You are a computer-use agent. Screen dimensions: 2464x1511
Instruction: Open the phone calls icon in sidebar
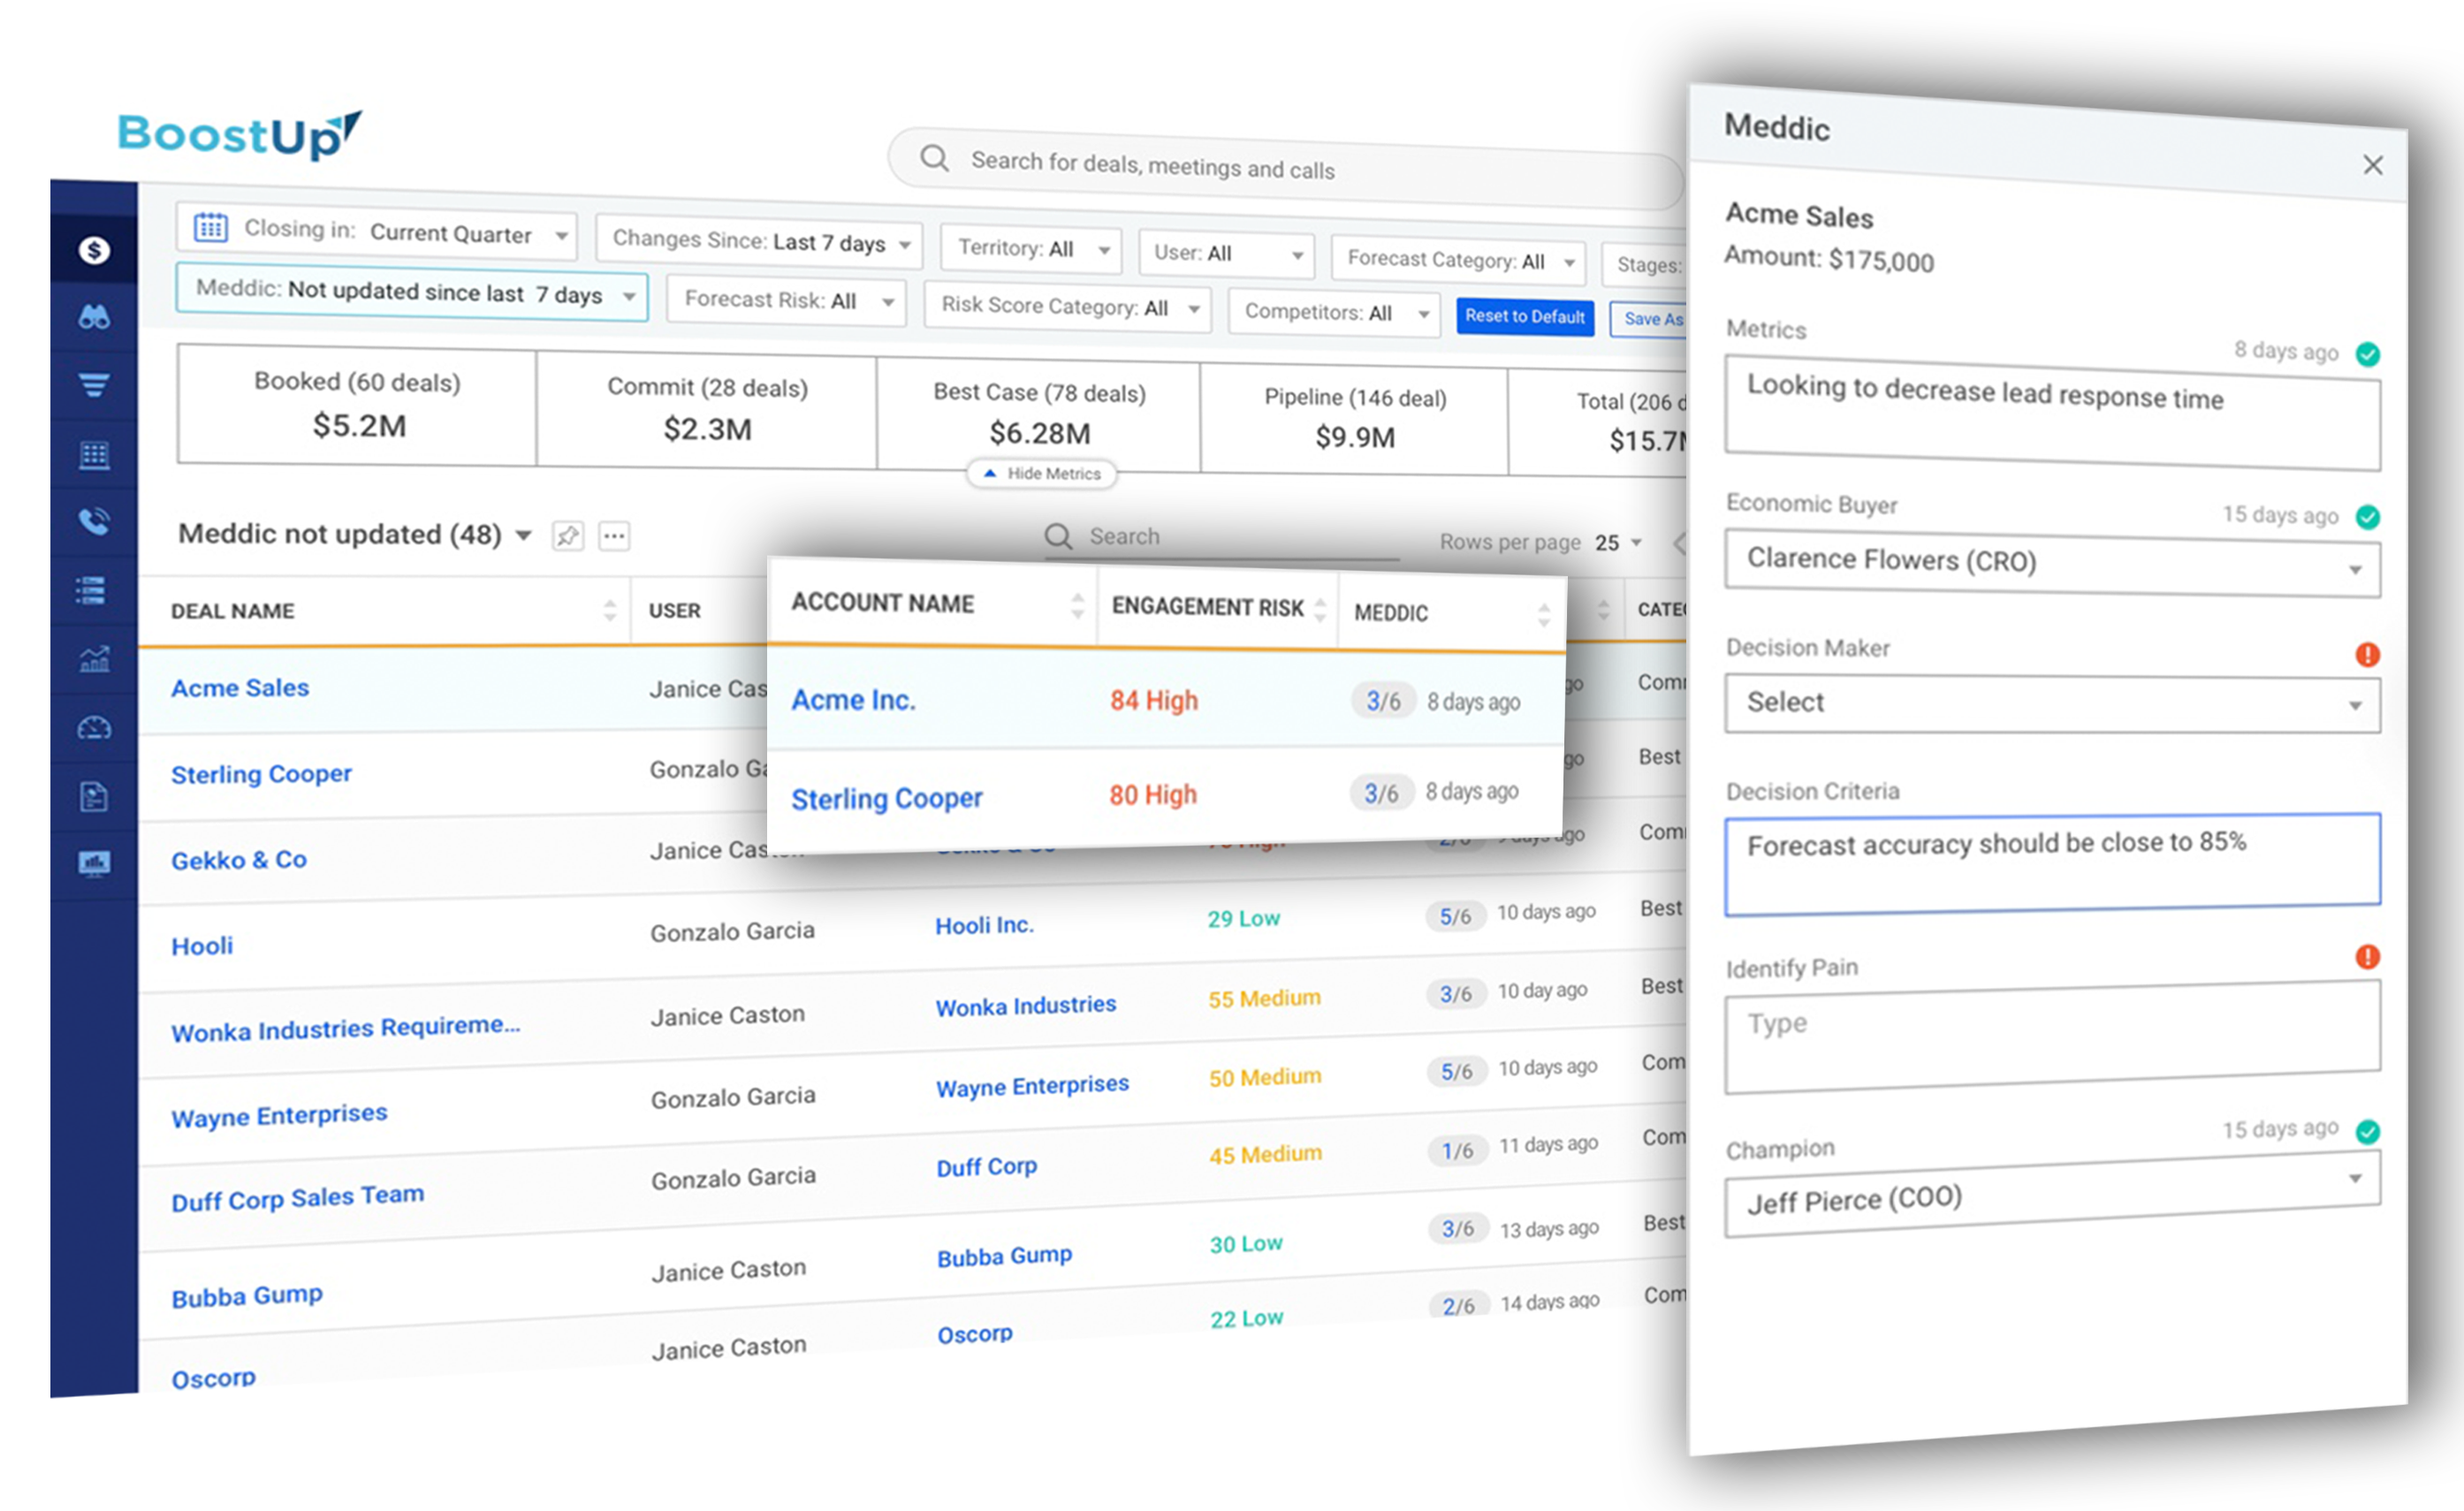coord(94,521)
